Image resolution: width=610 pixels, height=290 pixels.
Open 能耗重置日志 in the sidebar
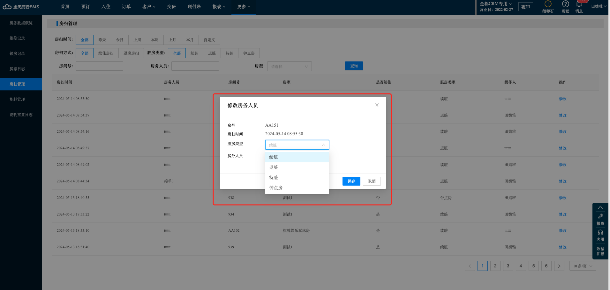pos(21,115)
